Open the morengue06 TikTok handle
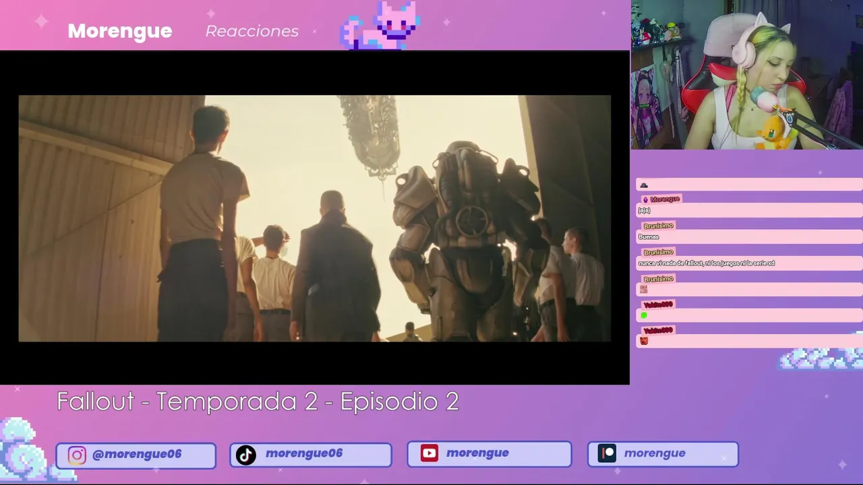The image size is (863, 485). click(304, 453)
